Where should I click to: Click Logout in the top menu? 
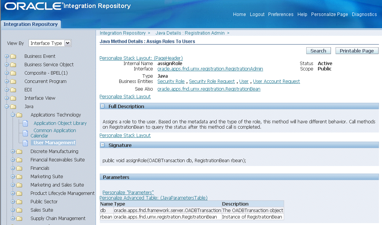click(257, 14)
